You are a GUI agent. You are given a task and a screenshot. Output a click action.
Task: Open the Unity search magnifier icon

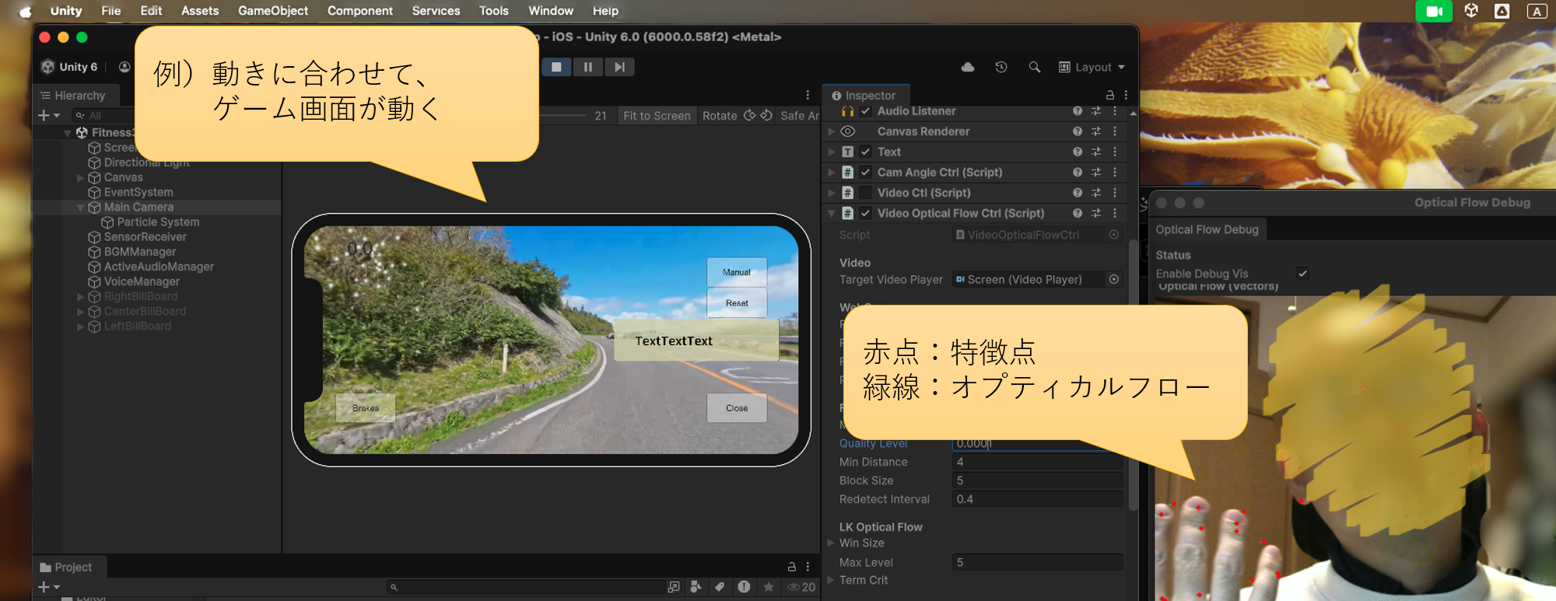click(1034, 67)
